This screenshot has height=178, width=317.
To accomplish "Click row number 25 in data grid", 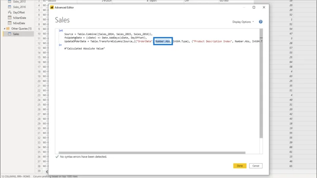I will [x=39, y=104].
